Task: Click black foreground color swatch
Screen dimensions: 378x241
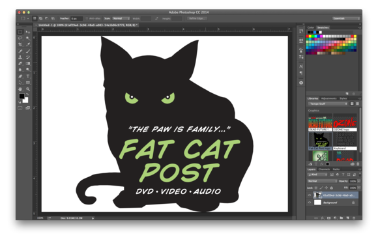Action: (22, 96)
